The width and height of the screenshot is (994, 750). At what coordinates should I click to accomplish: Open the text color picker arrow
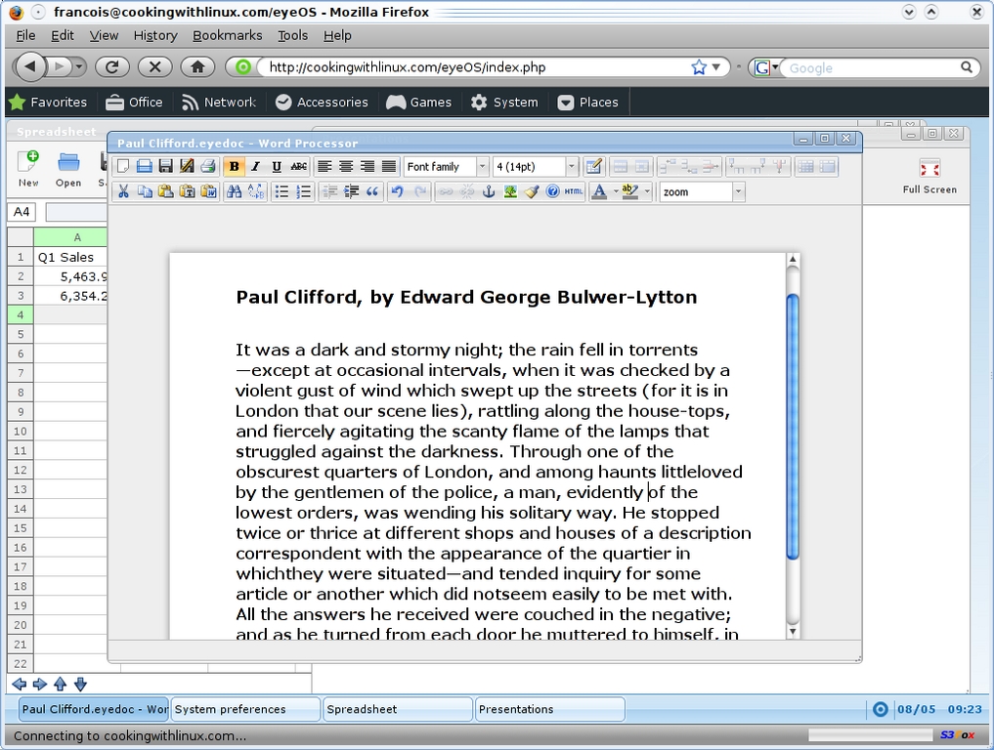click(615, 192)
